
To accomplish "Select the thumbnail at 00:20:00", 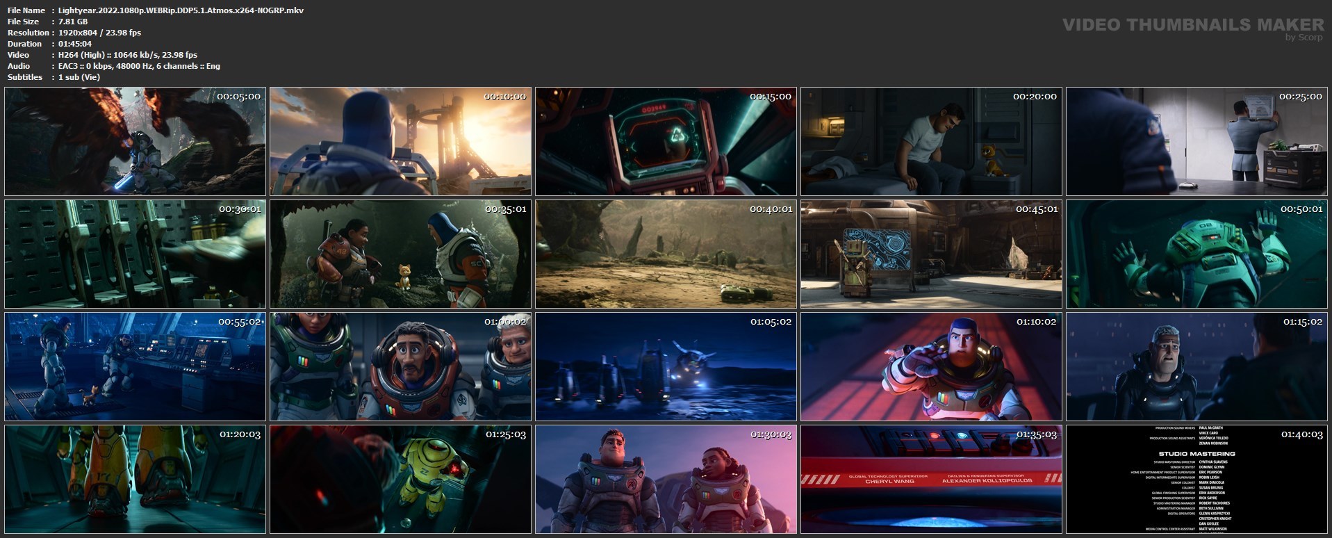I will 932,142.
